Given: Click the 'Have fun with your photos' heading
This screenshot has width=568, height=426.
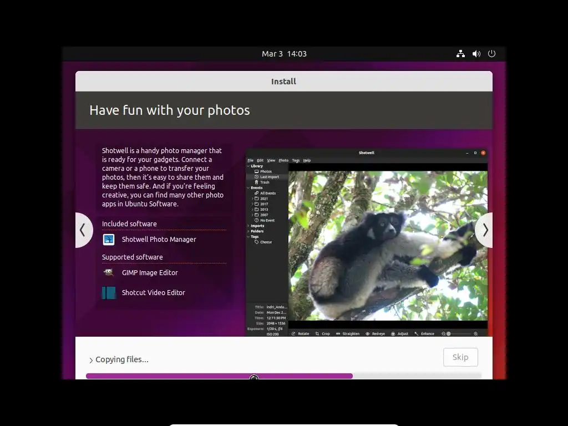Looking at the screenshot, I should coord(170,110).
